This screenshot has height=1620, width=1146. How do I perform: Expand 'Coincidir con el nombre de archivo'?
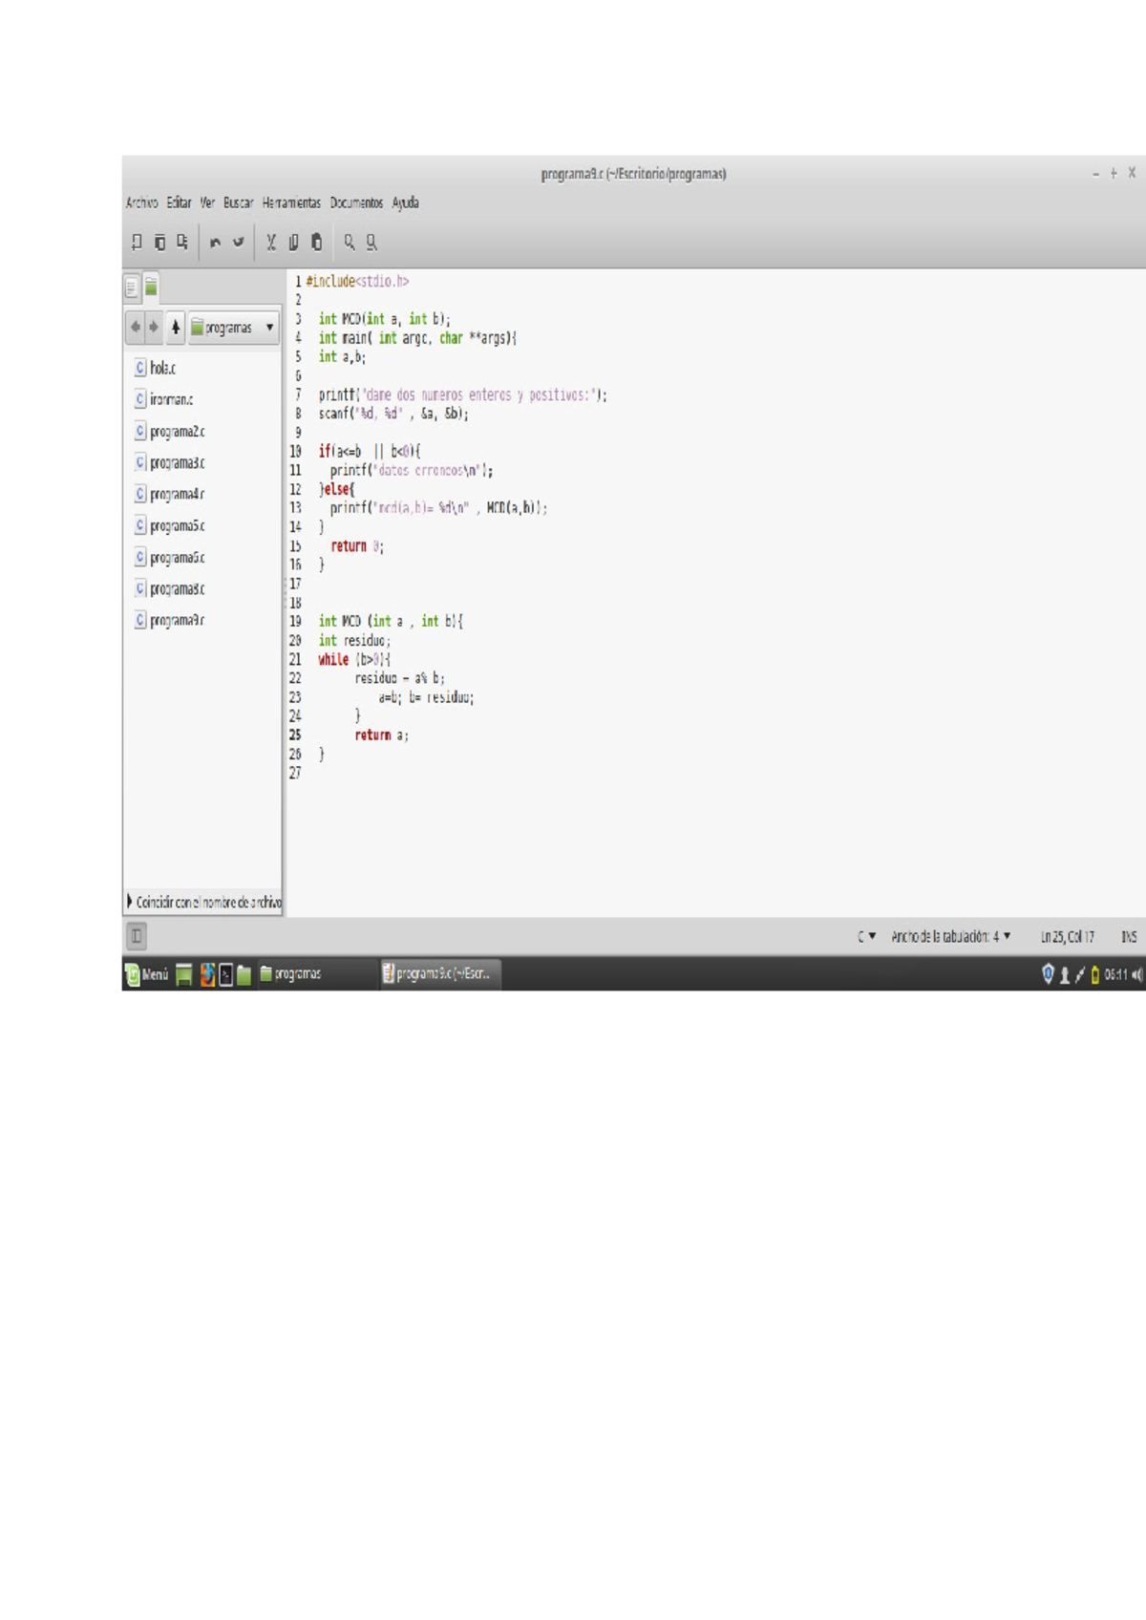(x=130, y=902)
